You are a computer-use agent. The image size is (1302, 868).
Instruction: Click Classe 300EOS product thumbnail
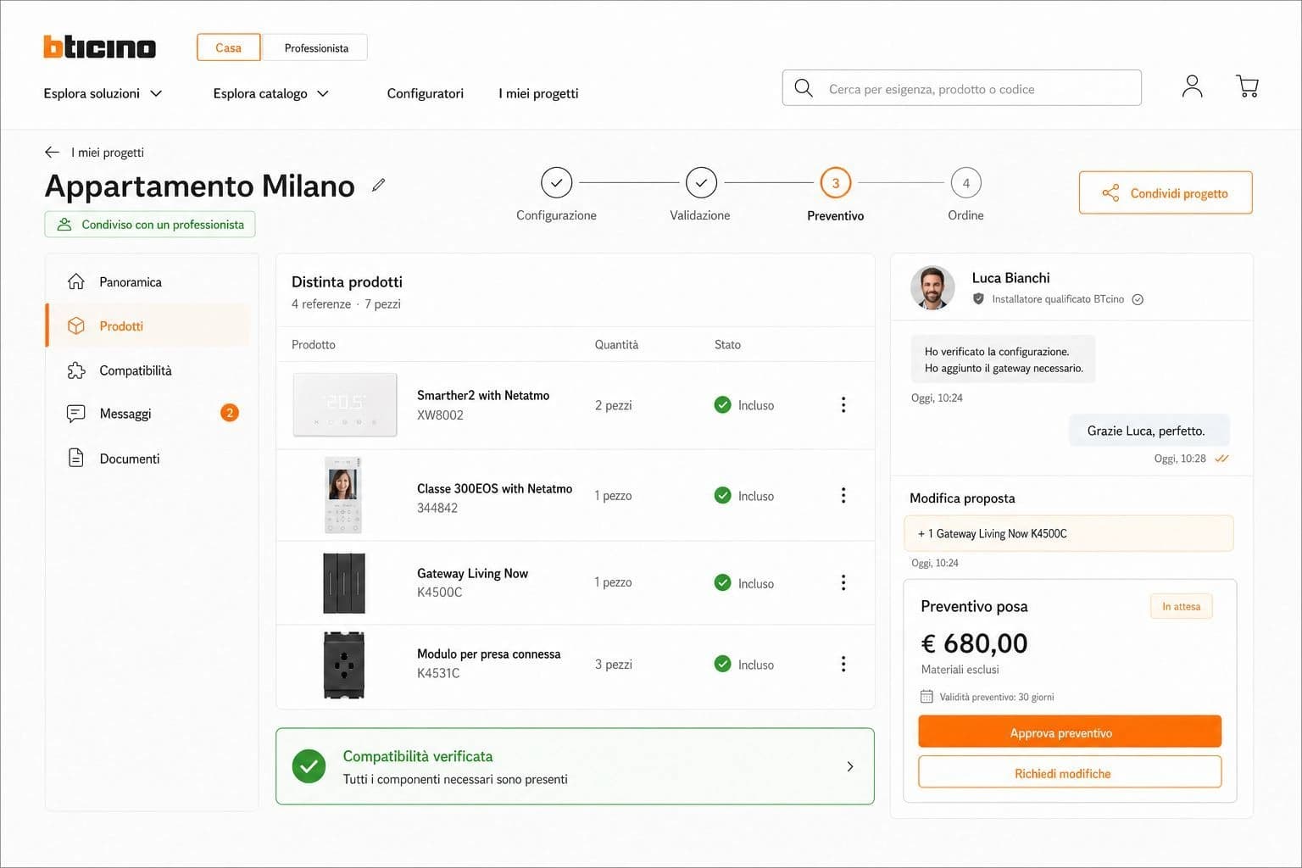tap(344, 495)
